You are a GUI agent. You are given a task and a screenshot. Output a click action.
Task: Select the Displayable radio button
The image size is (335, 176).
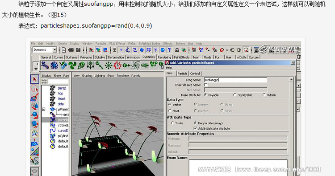(235, 95)
